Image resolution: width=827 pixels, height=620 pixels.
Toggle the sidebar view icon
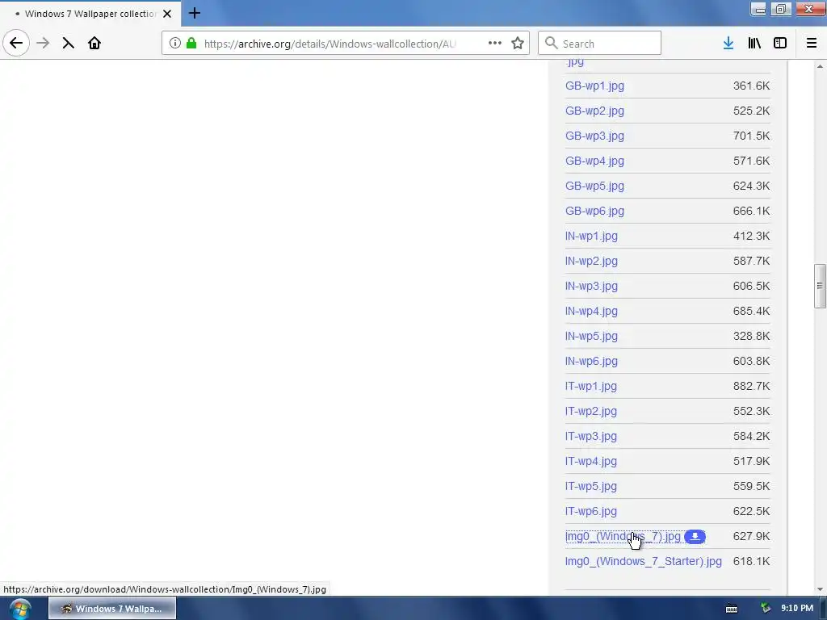point(780,44)
